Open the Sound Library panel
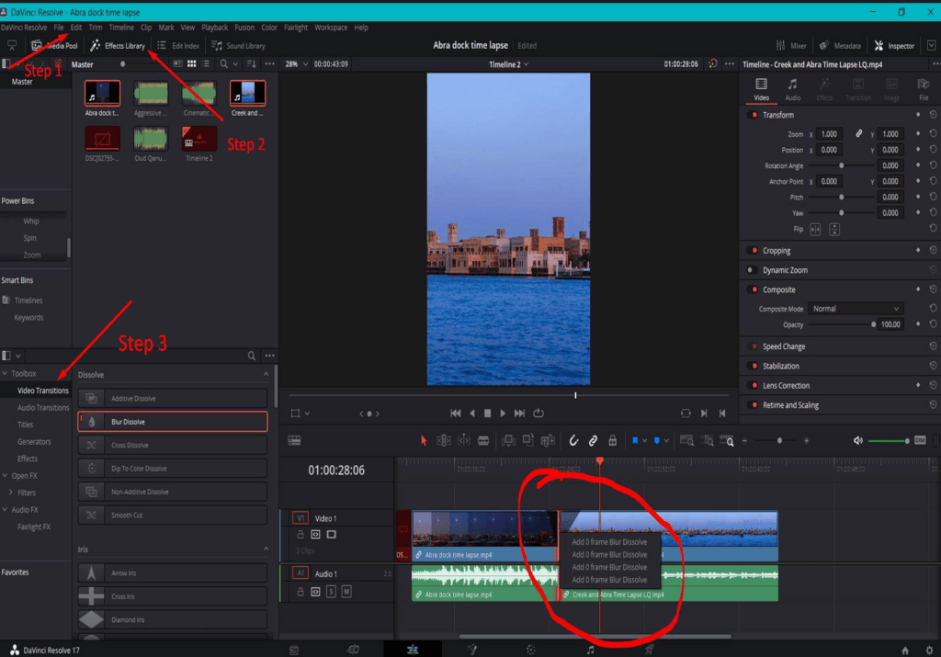The width and height of the screenshot is (941, 657). (x=238, y=46)
